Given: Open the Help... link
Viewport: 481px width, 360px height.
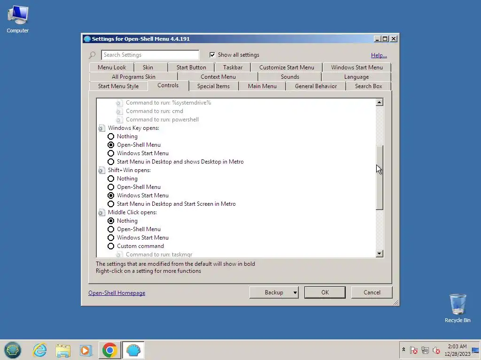Looking at the screenshot, I should point(379,55).
